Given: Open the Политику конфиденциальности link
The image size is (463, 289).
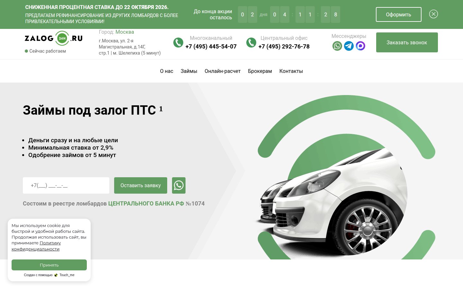Looking at the screenshot, I should [36, 246].
